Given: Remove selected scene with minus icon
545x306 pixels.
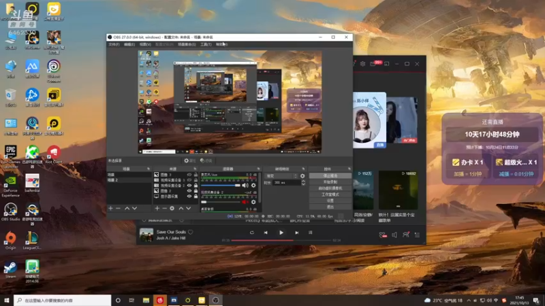Looking at the screenshot, I should 118,208.
